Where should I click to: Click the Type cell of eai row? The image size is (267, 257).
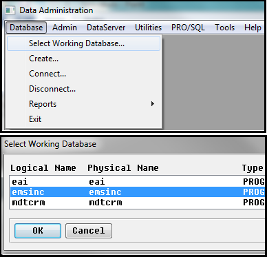(254, 182)
